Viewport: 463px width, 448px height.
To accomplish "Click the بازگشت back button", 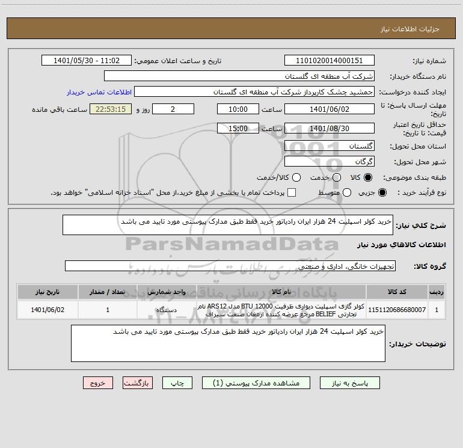I will pyautogui.click(x=138, y=383).
